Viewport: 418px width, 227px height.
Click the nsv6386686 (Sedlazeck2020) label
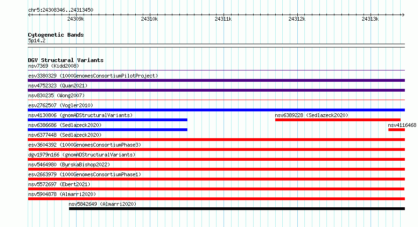(65, 125)
